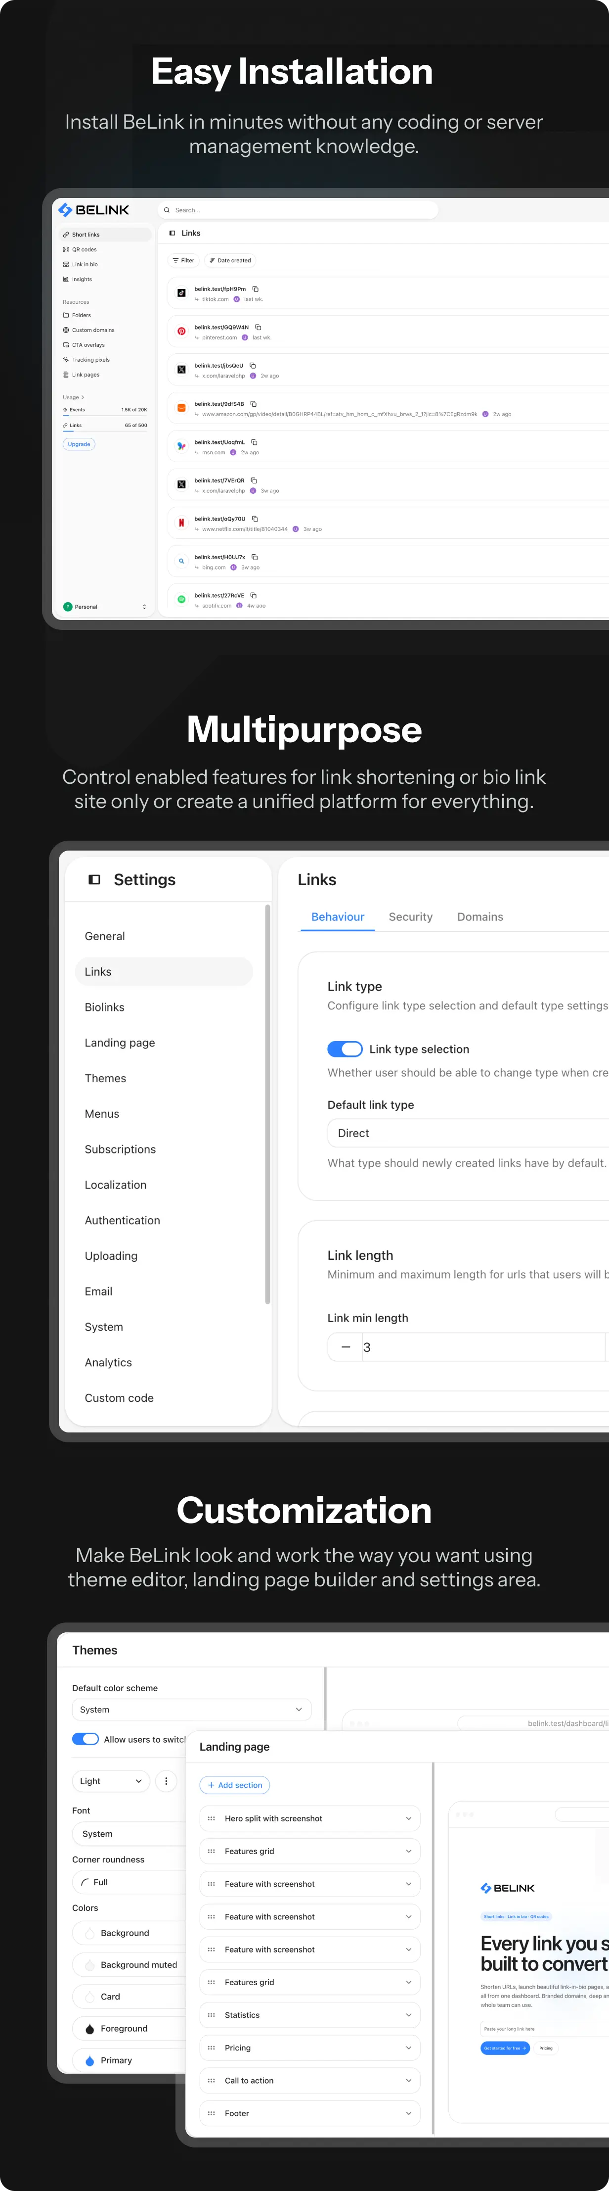Image resolution: width=609 pixels, height=2191 pixels.
Task: Open Biolinks settings
Action: [164, 1007]
